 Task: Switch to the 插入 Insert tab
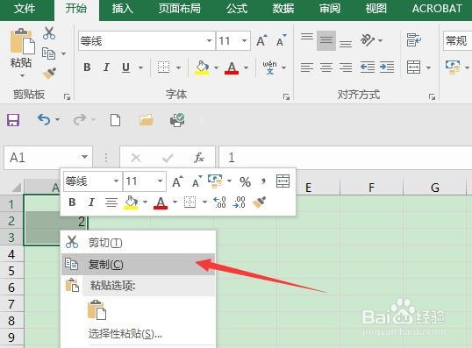[x=122, y=9]
